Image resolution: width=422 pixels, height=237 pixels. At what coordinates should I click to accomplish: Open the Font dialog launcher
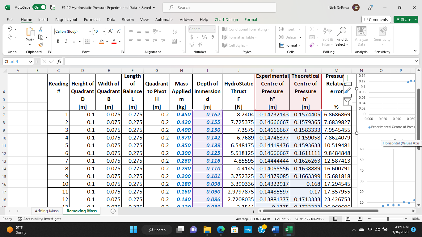[122, 52]
